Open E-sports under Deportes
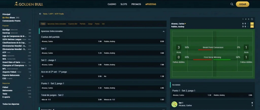The height and width of the screenshot is (110, 260). (x=17, y=97)
